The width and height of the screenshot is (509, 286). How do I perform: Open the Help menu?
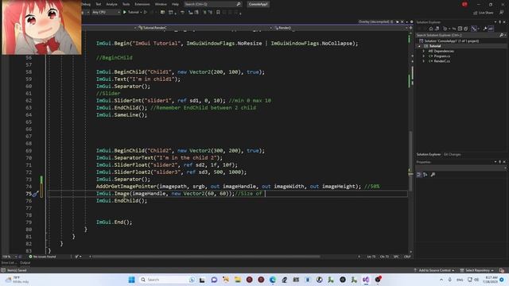175,4
